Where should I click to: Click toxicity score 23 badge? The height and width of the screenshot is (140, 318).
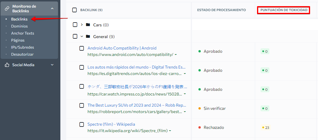(x=266, y=128)
